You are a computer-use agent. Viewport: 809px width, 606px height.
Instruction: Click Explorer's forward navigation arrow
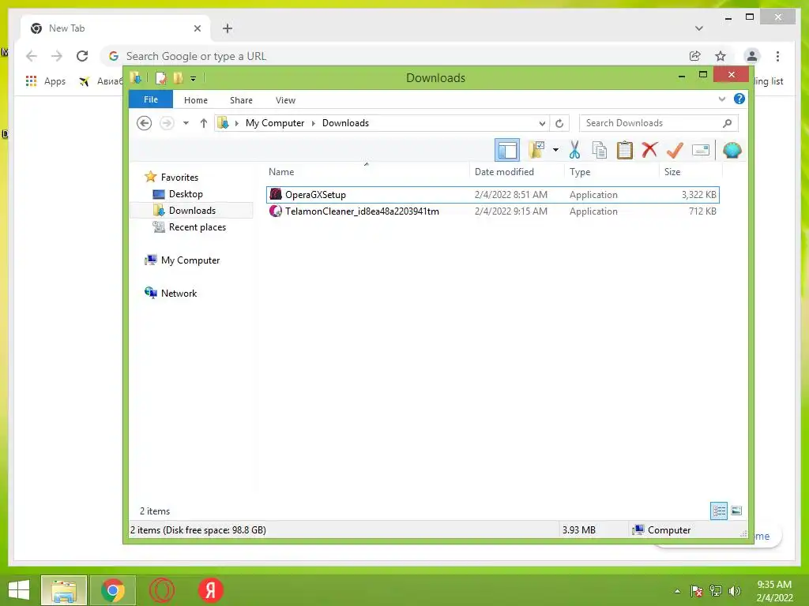[167, 123]
